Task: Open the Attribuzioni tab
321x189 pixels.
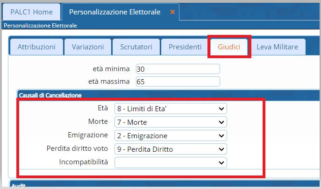Action: 36,47
